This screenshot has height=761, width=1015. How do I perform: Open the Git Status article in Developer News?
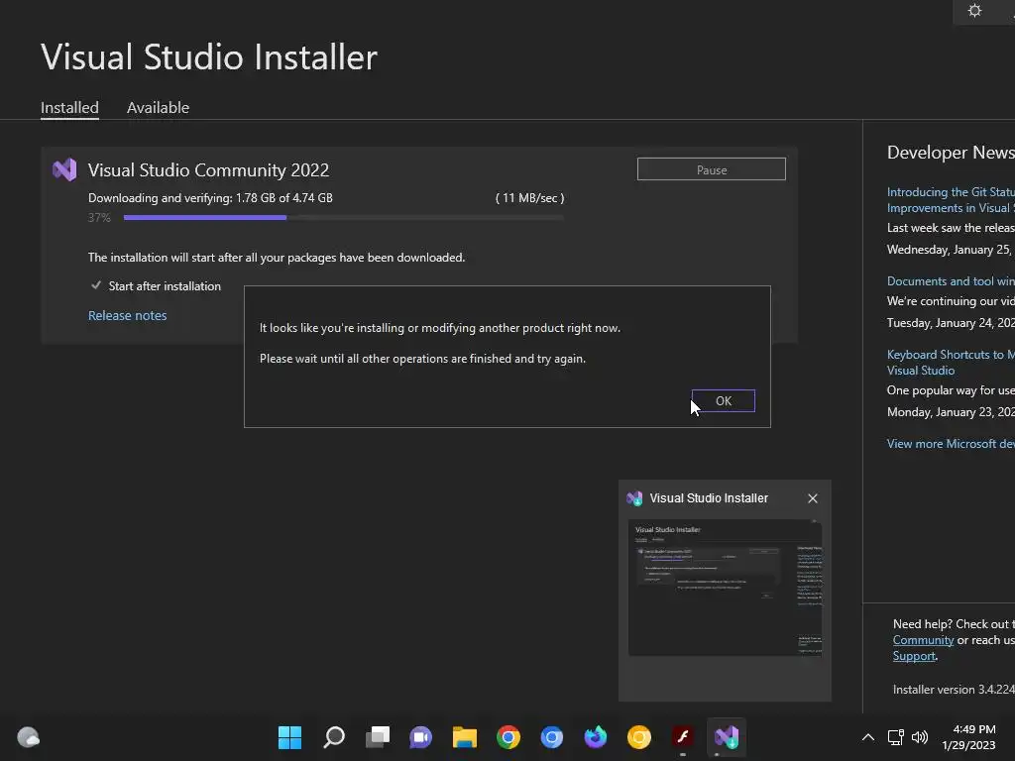pos(951,200)
